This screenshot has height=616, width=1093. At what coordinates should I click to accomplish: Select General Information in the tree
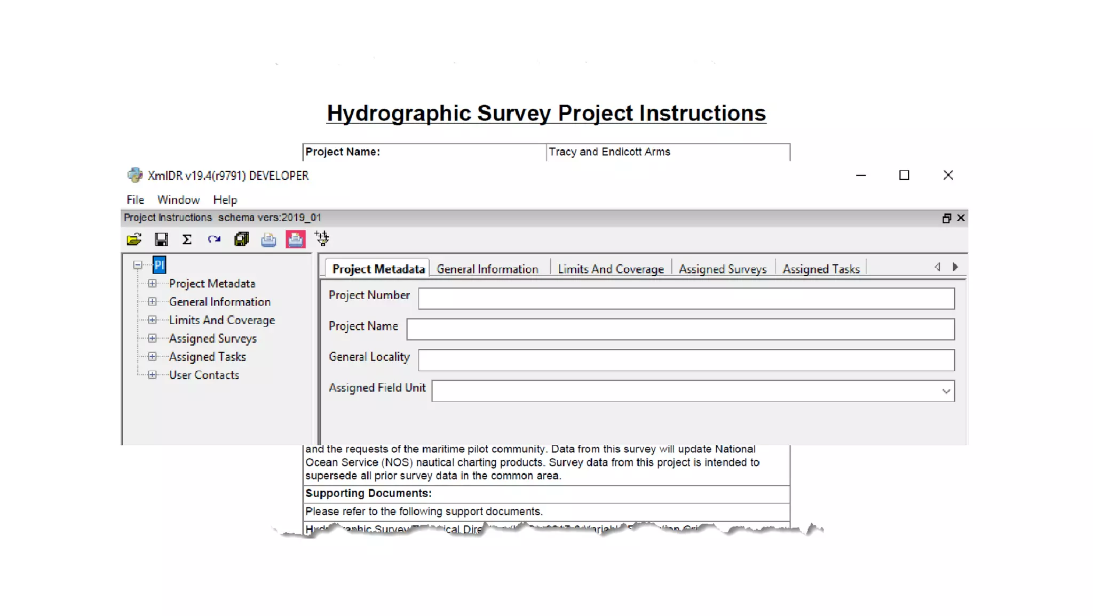(219, 302)
